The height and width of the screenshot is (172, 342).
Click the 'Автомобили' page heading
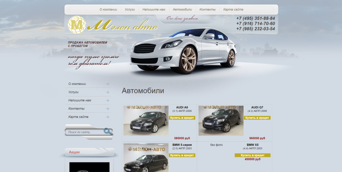pyautogui.click(x=143, y=90)
